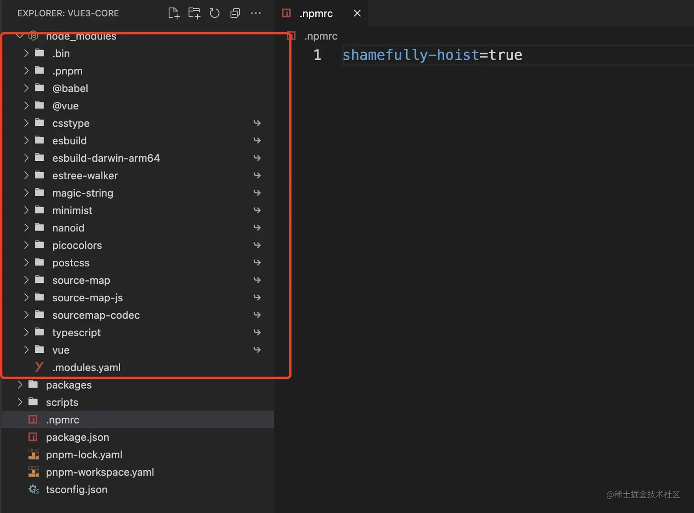Click the shamefully-hoist=true line in editor
694x513 pixels.
click(x=432, y=55)
